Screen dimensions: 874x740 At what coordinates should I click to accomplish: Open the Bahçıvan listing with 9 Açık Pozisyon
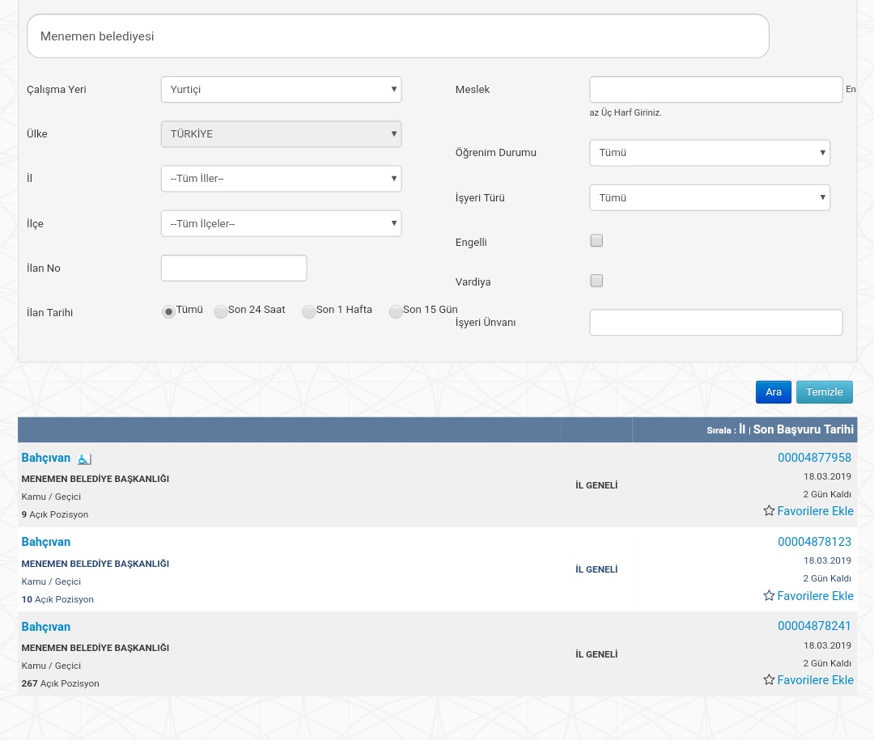click(45, 458)
